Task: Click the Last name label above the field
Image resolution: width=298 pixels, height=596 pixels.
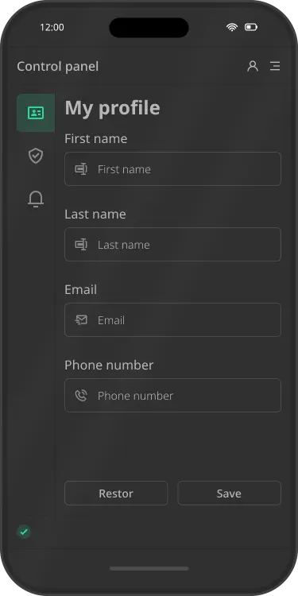Action: [x=95, y=214]
